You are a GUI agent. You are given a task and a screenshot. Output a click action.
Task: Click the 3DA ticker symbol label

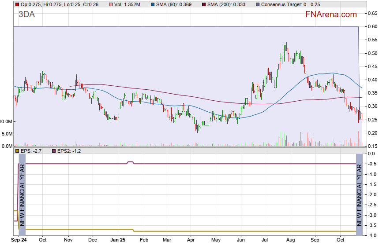coord(27,15)
